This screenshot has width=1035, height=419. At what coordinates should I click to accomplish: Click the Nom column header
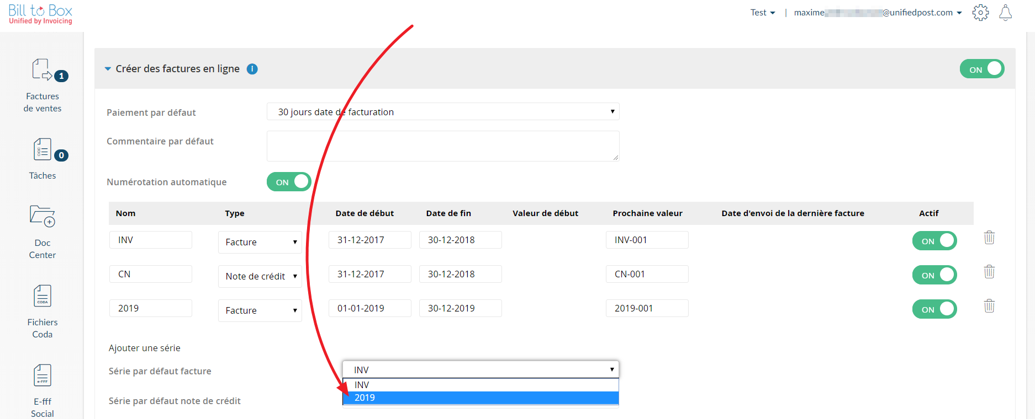125,213
